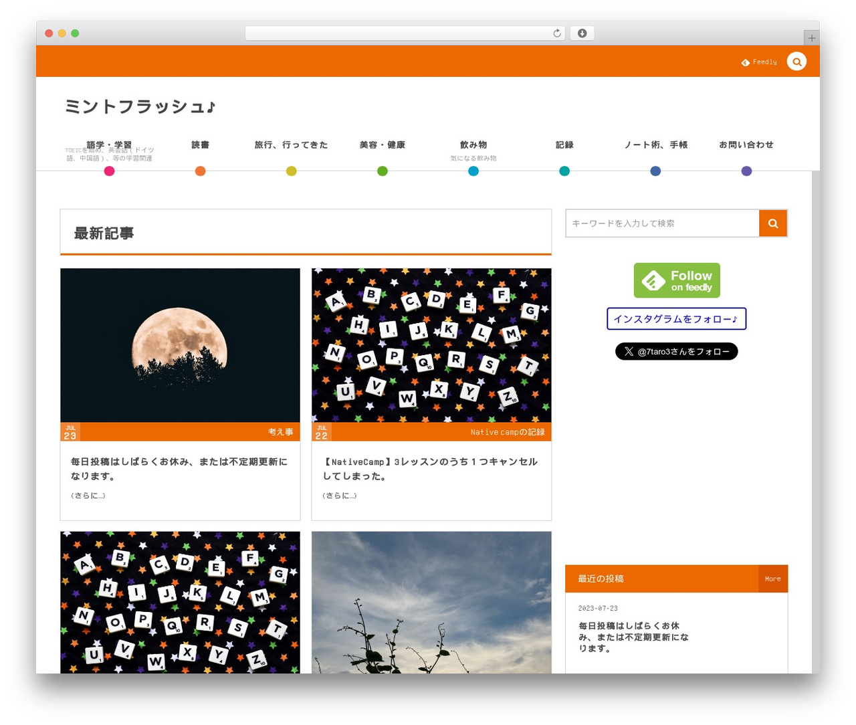
Task: Open the ノート術、手帳 menu item
Action: [655, 144]
